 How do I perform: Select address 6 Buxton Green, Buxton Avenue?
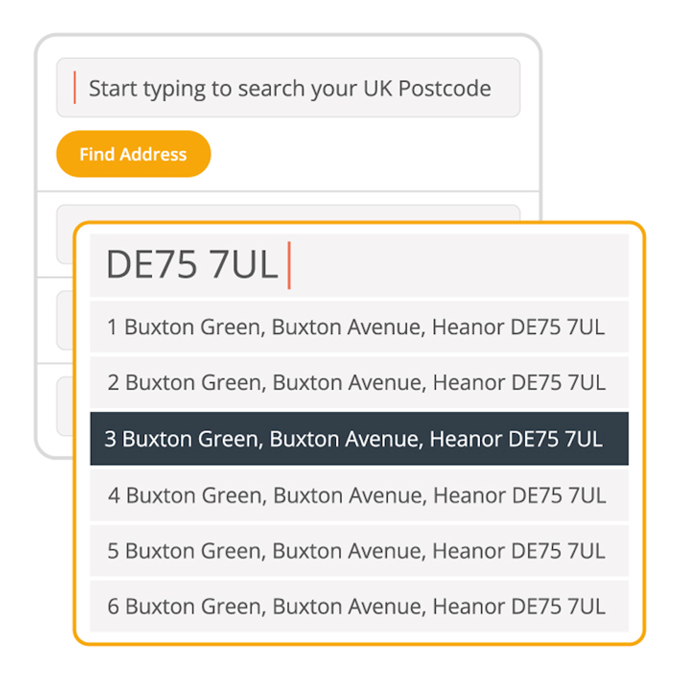[358, 605]
